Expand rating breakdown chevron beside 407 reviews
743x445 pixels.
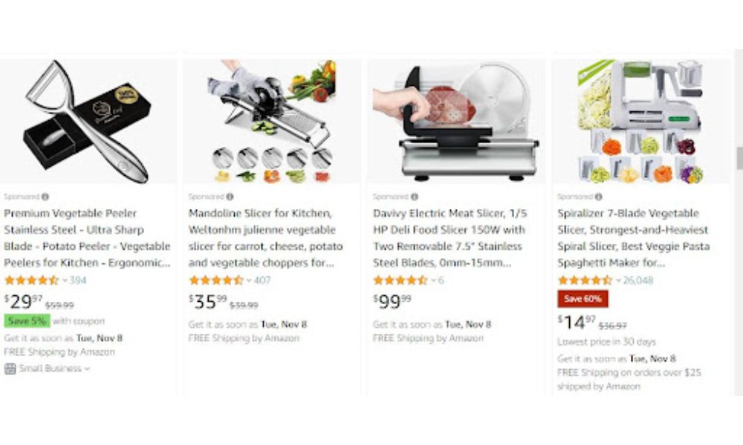coord(249,280)
